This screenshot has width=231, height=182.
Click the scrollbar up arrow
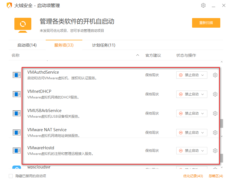[222, 62]
